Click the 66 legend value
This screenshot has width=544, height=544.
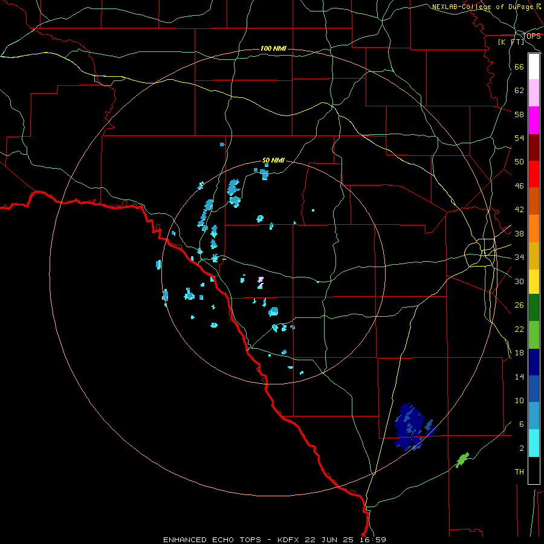coord(519,67)
